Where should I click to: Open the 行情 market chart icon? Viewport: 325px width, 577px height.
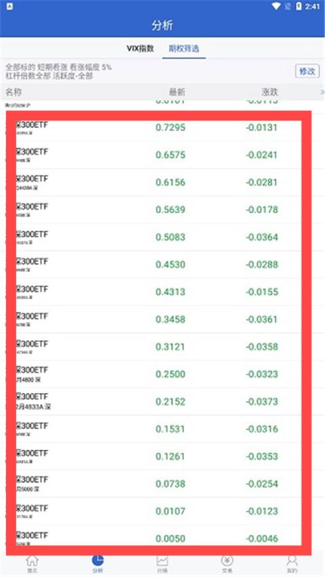(162, 561)
